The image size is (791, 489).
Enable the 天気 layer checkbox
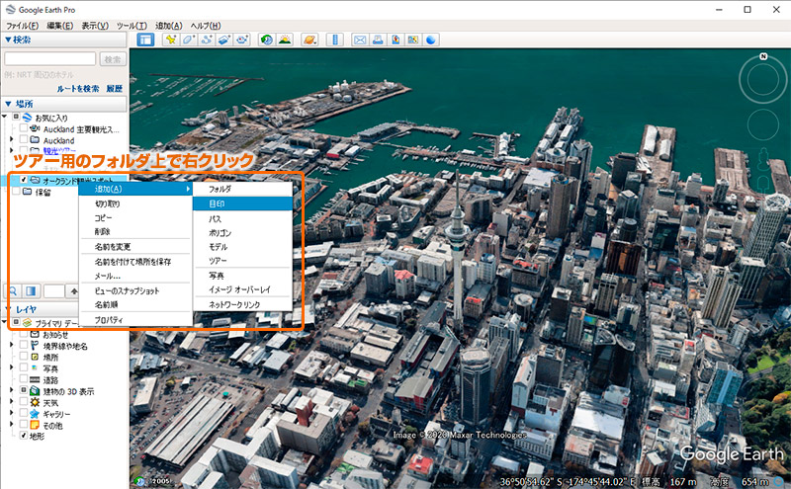23,402
